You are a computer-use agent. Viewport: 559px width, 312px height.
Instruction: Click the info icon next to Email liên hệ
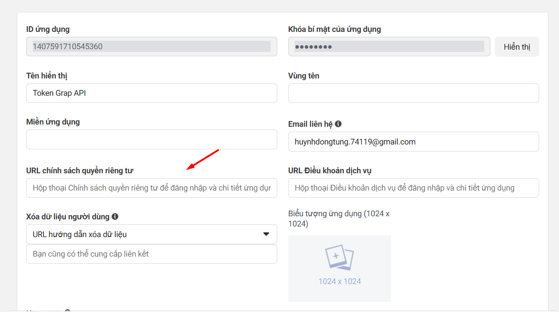click(x=338, y=124)
